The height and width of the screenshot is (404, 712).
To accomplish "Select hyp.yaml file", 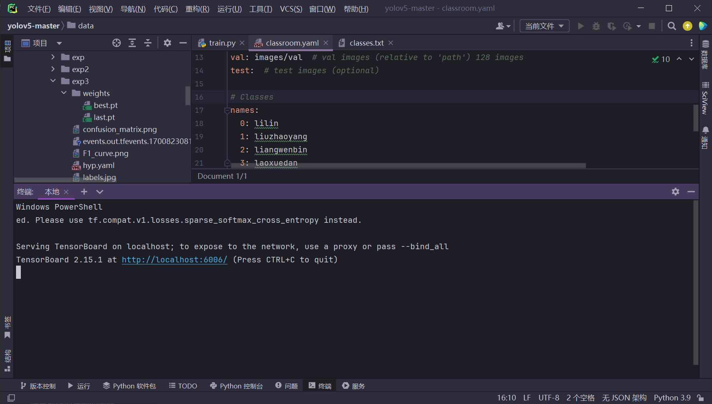I will pos(99,165).
